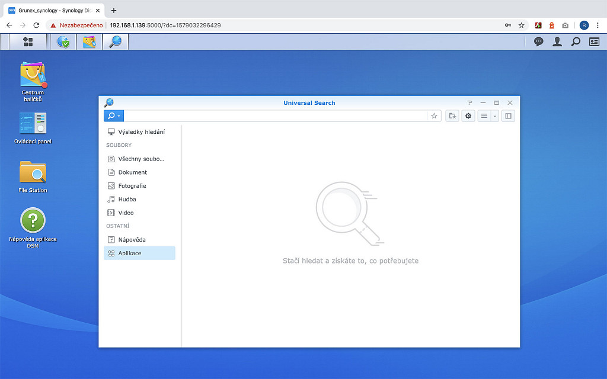607x379 pixels.
Task: Open the list view options menu
Action: click(484, 115)
